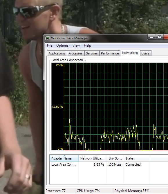Viewport: 168px width, 194px height.
Task: Maximize the Task Manager window
Action: click(160, 37)
